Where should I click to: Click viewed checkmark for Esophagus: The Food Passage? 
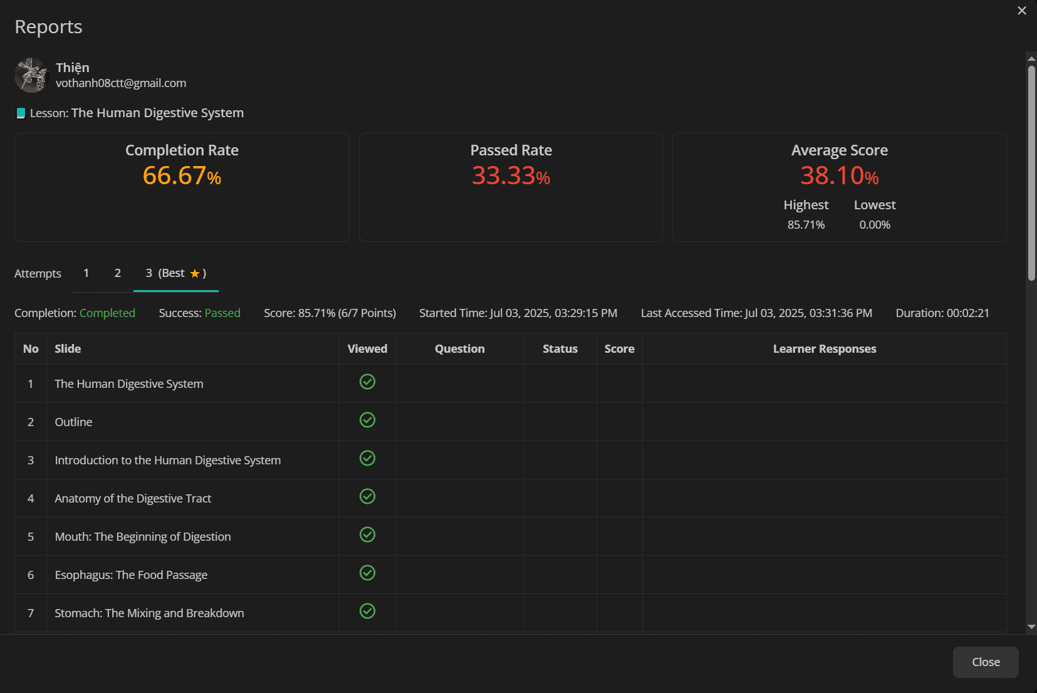coord(367,573)
